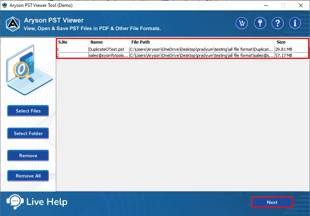Open the activation key icon
Screen dimensions: 310x216
click(x=260, y=23)
